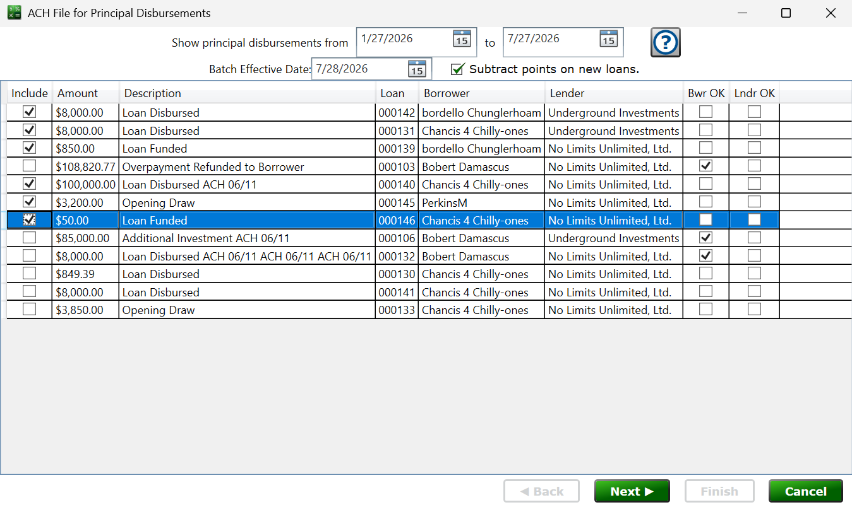
Task: Click the PerkinsM borrower cell
Action: coord(481,202)
